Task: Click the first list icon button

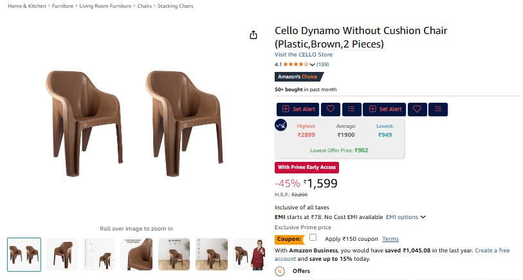Action: click(x=351, y=109)
